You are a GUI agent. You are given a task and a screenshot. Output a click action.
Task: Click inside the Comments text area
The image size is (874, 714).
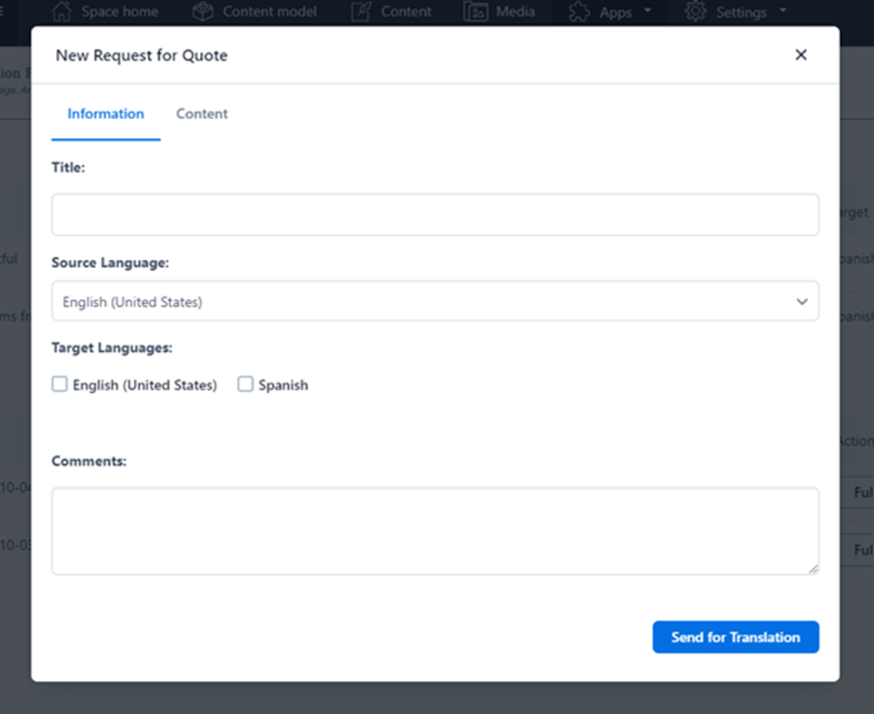(x=434, y=530)
